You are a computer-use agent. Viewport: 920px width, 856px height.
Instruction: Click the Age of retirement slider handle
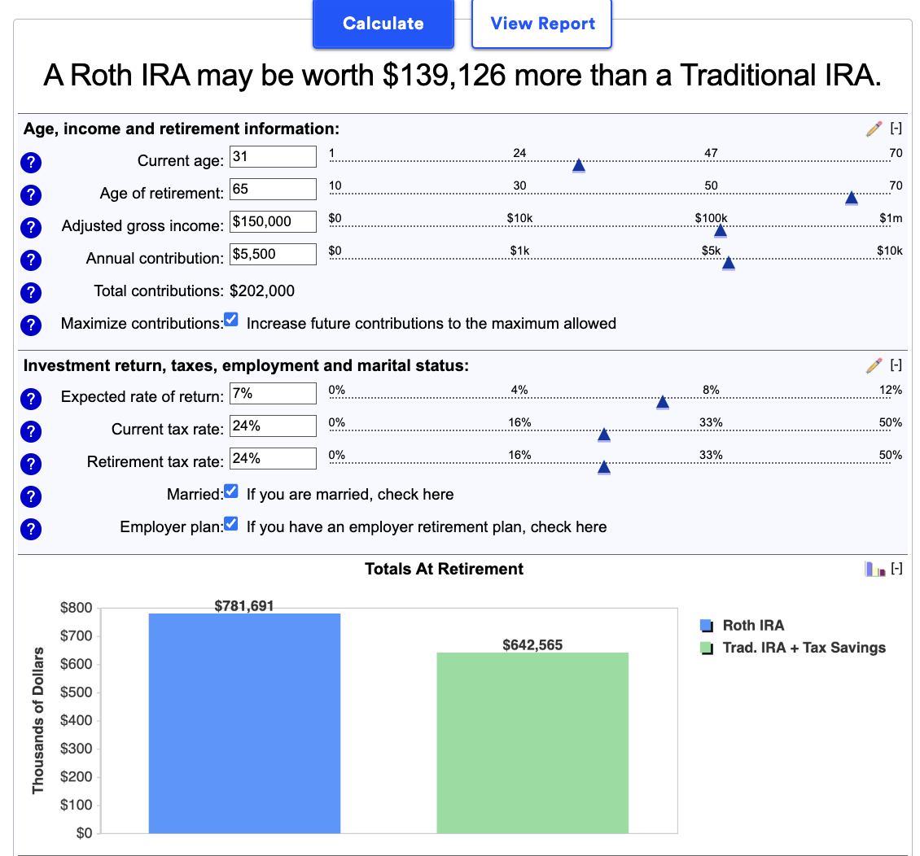pyautogui.click(x=852, y=199)
